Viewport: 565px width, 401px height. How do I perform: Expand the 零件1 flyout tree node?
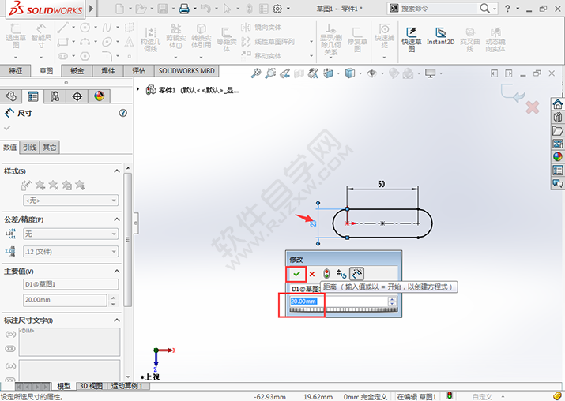pos(137,89)
